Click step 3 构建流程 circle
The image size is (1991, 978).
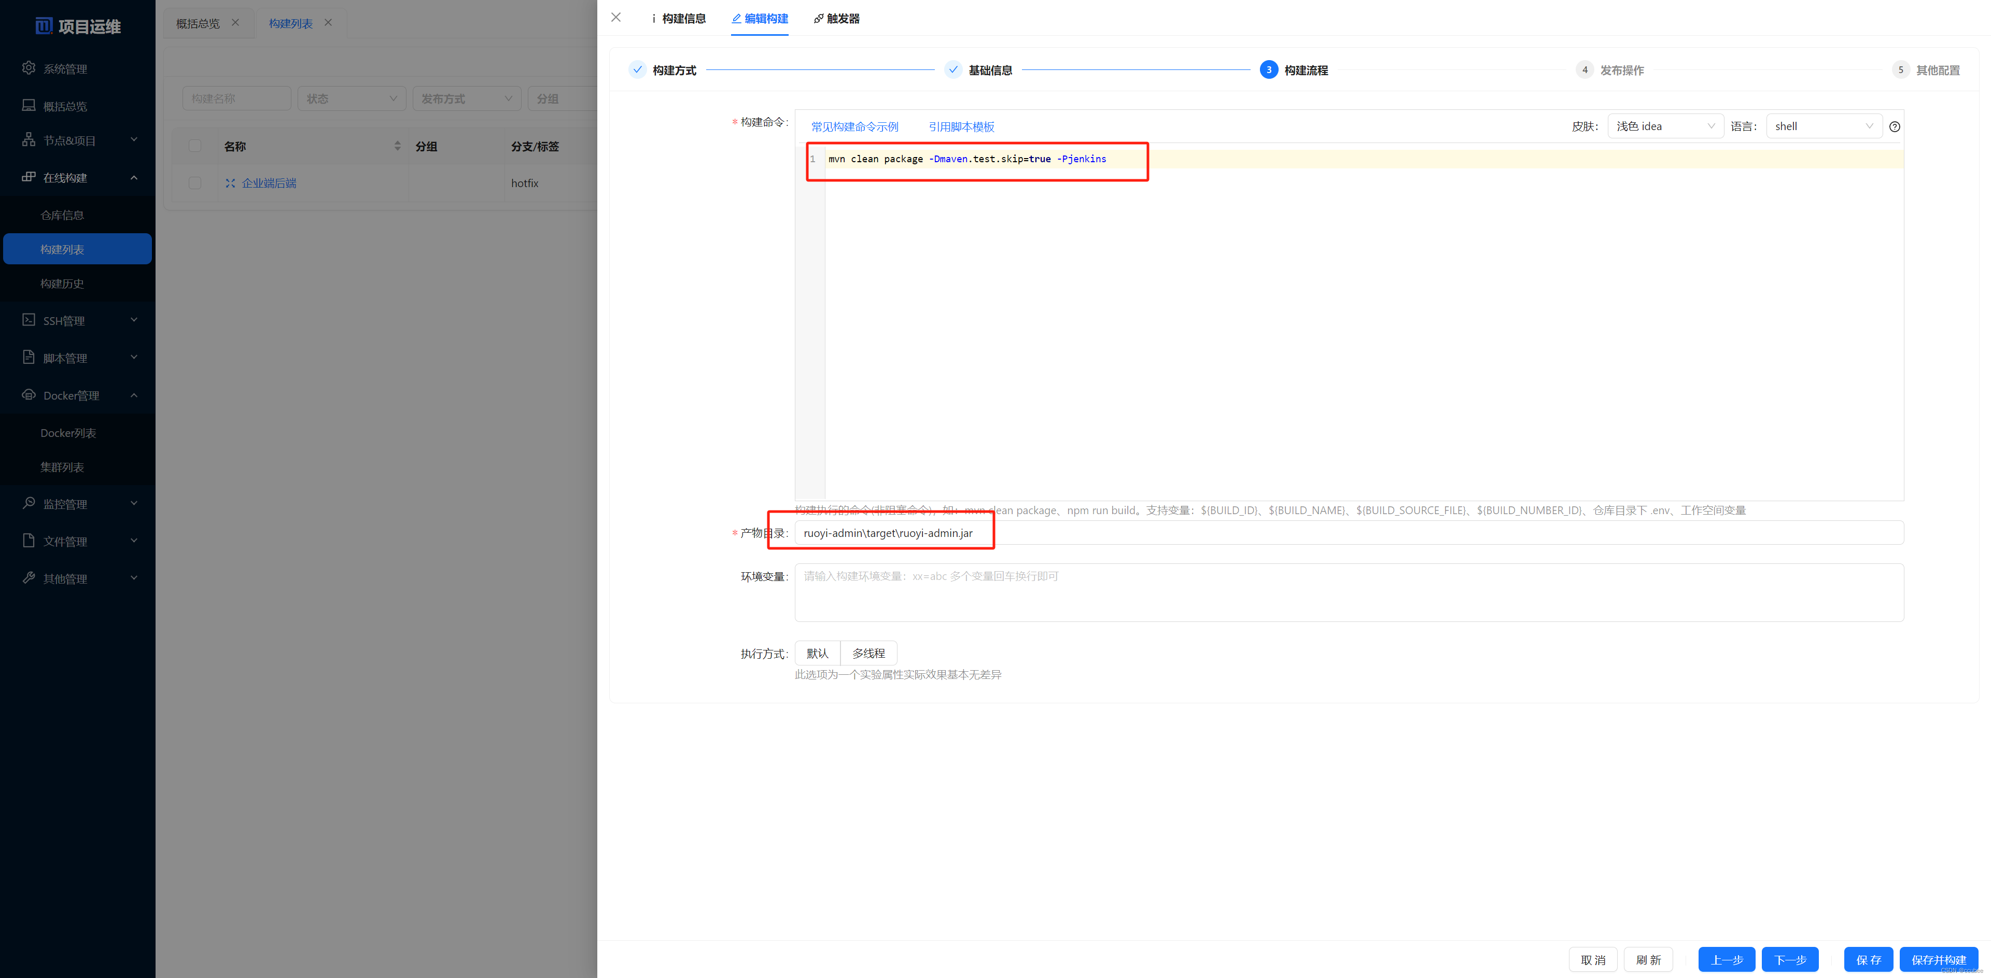tap(1268, 69)
